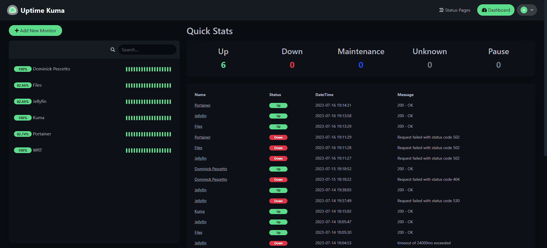
Task: Open the Dashboard page
Action: (x=496, y=10)
